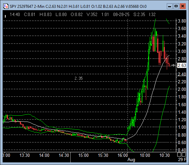This screenshot has height=165, width=189.
Task: Click the small white marker beside 14:40
Action: coord(5,16)
